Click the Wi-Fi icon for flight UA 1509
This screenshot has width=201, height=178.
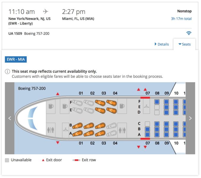[189, 33]
